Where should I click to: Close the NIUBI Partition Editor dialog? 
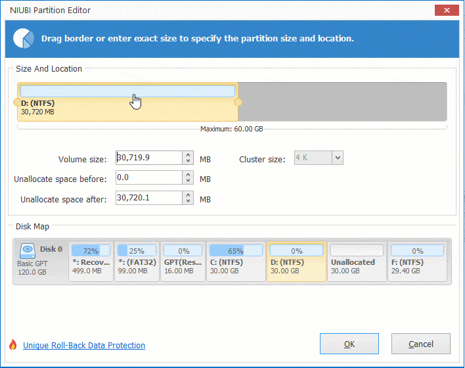[447, 11]
